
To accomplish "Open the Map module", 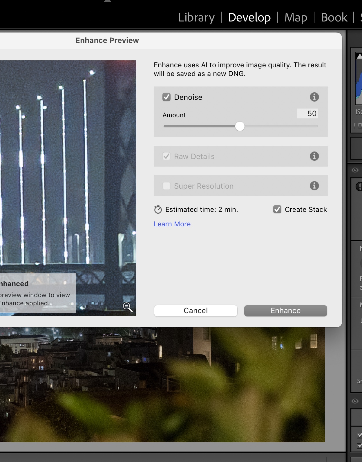I will pos(296,18).
